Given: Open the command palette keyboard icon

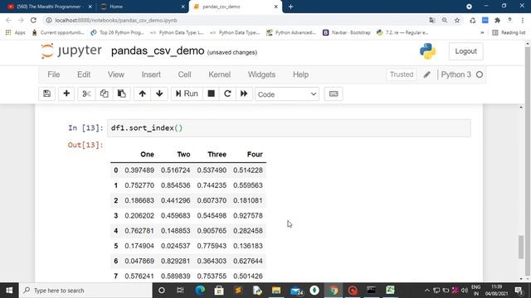Looking at the screenshot, I should 334,94.
